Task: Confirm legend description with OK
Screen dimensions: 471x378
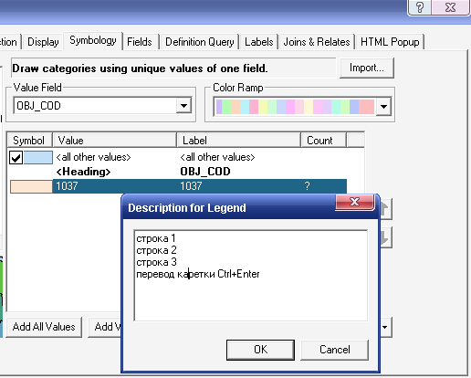Action: pos(260,350)
